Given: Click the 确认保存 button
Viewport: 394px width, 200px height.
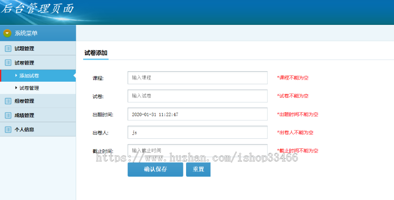Looking at the screenshot, I should point(155,169).
